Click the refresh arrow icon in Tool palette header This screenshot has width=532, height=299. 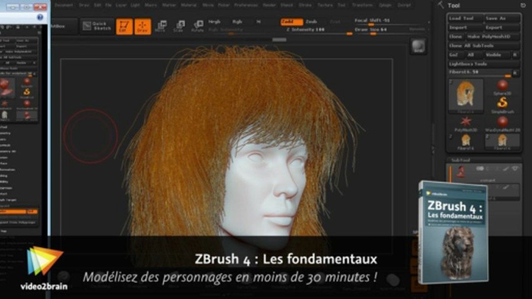pos(523,5)
